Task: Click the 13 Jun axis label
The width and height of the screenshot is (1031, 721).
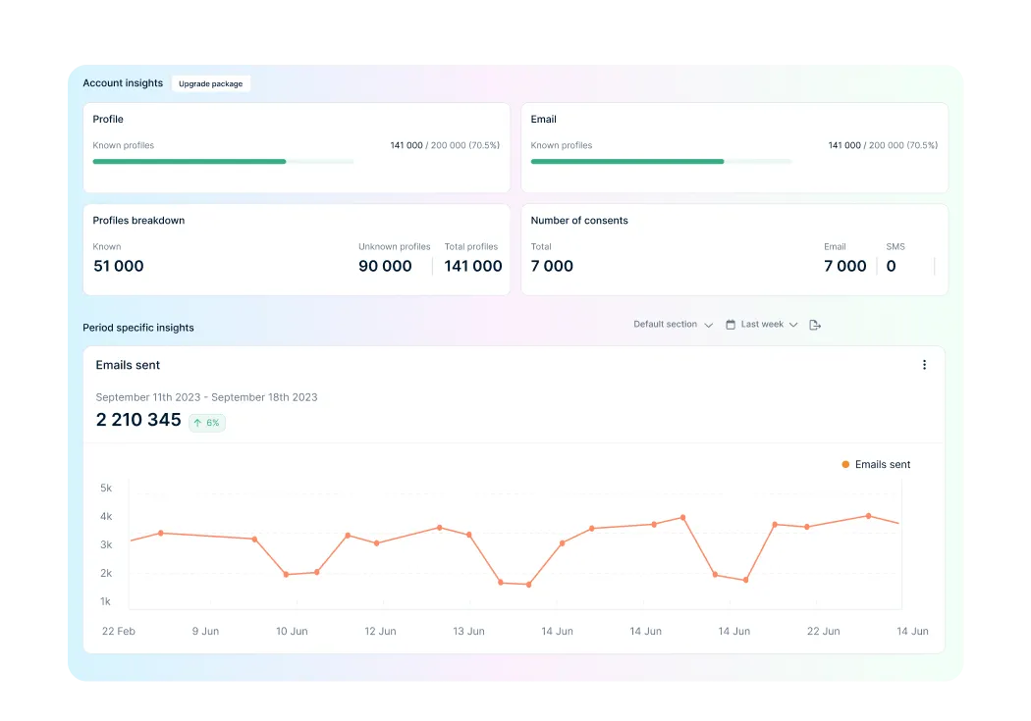Action: (x=468, y=631)
